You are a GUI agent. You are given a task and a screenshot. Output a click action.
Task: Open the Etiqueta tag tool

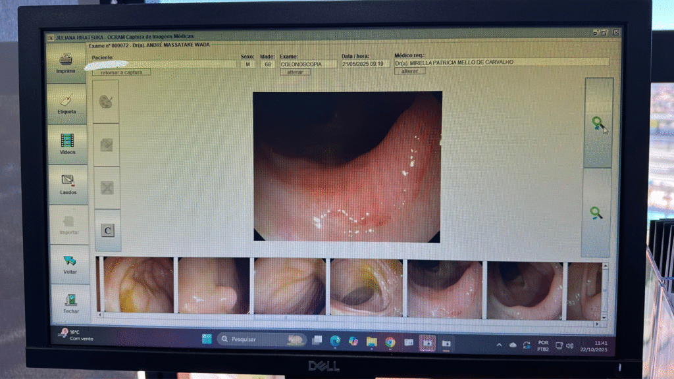tap(66, 102)
